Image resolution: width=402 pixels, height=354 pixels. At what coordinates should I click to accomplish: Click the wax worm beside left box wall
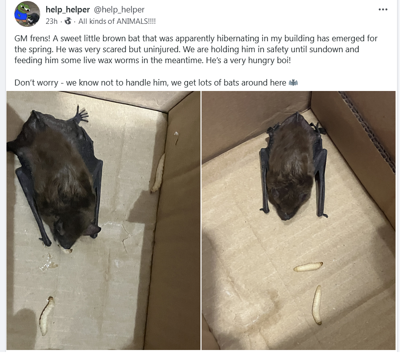[x=158, y=173]
